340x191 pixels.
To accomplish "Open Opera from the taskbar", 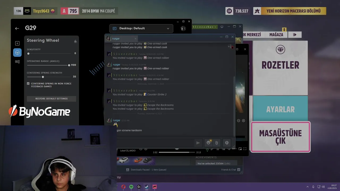I will point(123,187).
